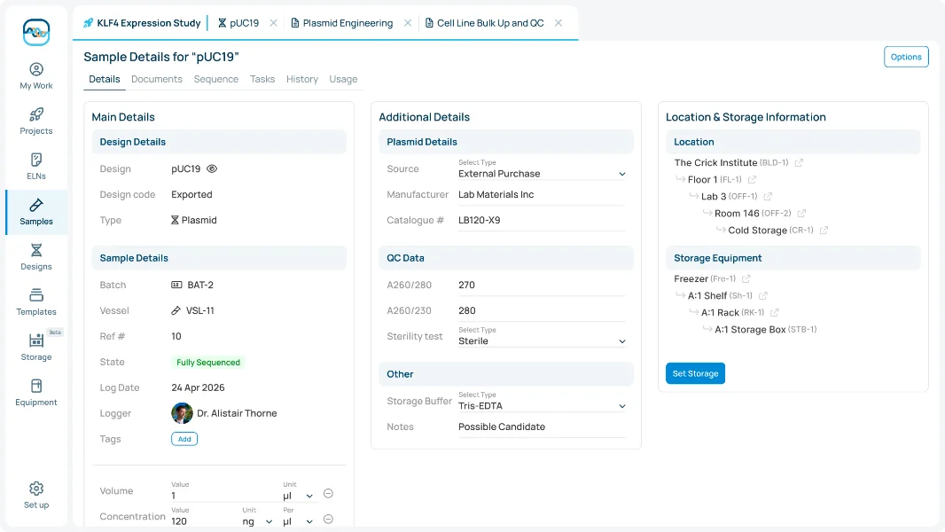Screen dimensions: 945x532
Task: Click the Set Storage button
Action: (x=695, y=373)
